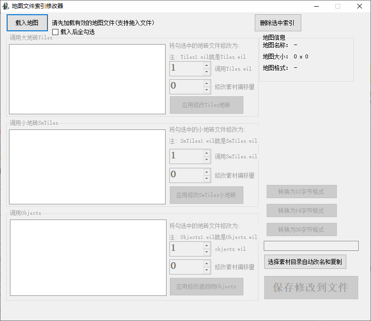371x321 pixels.
Task: Increase the 调用SmTiles.wil number with up arrow
Action: pyautogui.click(x=207, y=153)
